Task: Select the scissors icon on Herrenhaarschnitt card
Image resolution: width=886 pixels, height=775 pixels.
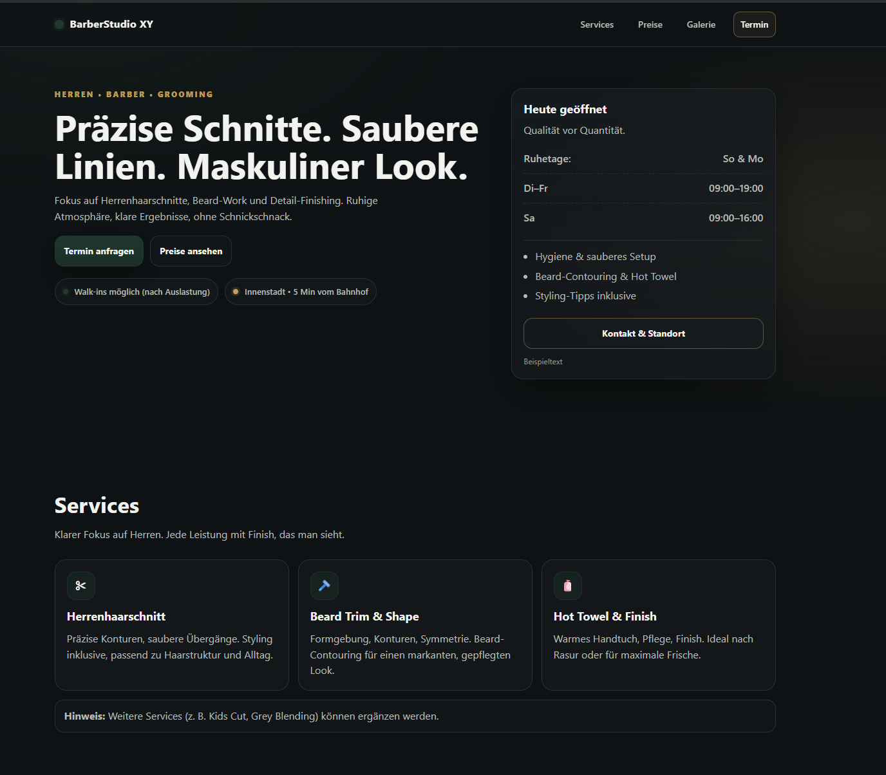Action: (80, 586)
